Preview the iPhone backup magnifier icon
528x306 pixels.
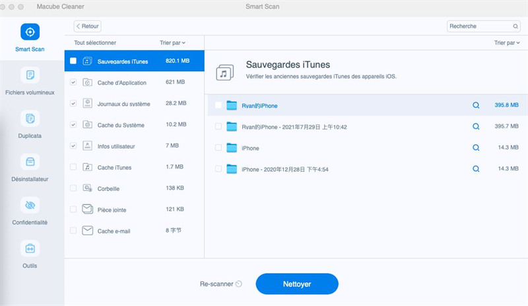[x=476, y=148]
